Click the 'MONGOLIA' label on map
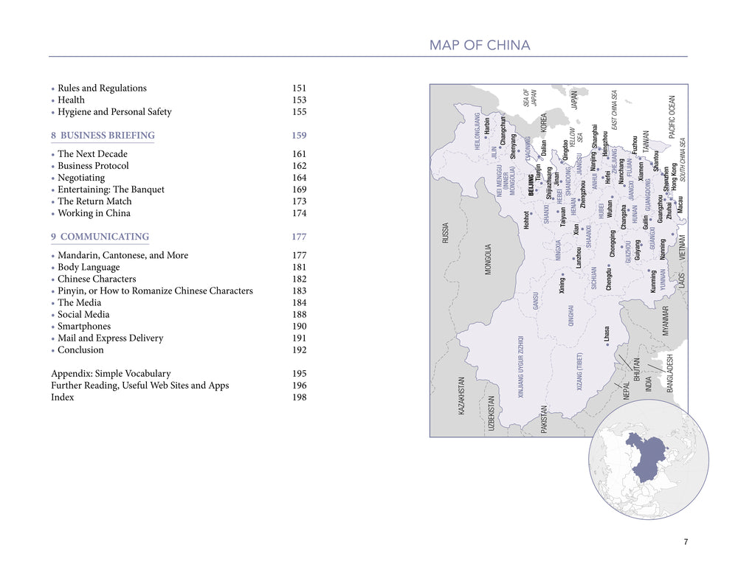This screenshot has height=570, width=738. coord(488,259)
